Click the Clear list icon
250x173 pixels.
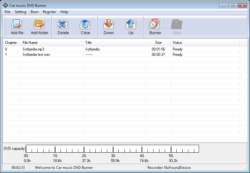click(x=85, y=24)
